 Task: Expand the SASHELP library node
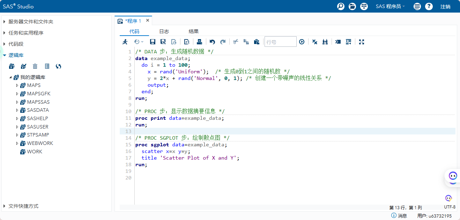tap(17, 118)
